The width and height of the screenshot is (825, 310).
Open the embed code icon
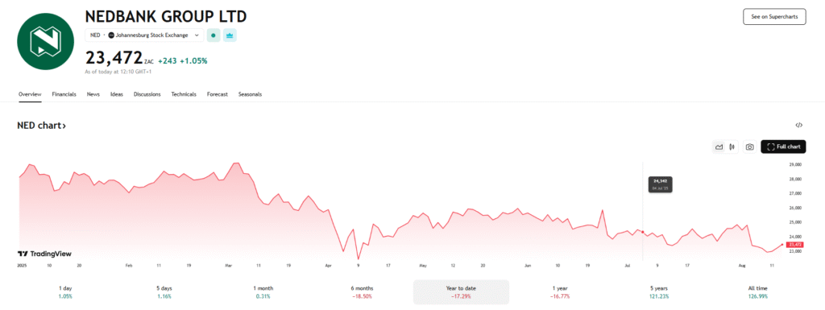click(x=798, y=125)
